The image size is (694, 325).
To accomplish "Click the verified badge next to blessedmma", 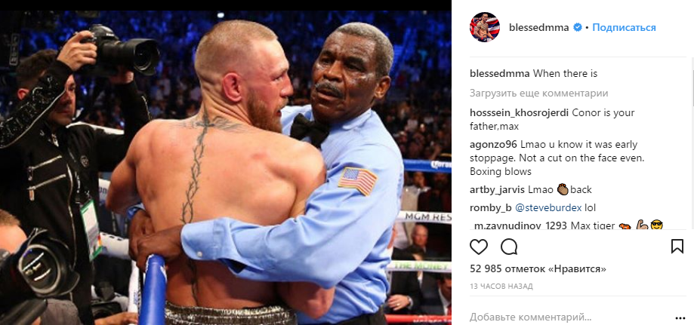I will (x=578, y=27).
